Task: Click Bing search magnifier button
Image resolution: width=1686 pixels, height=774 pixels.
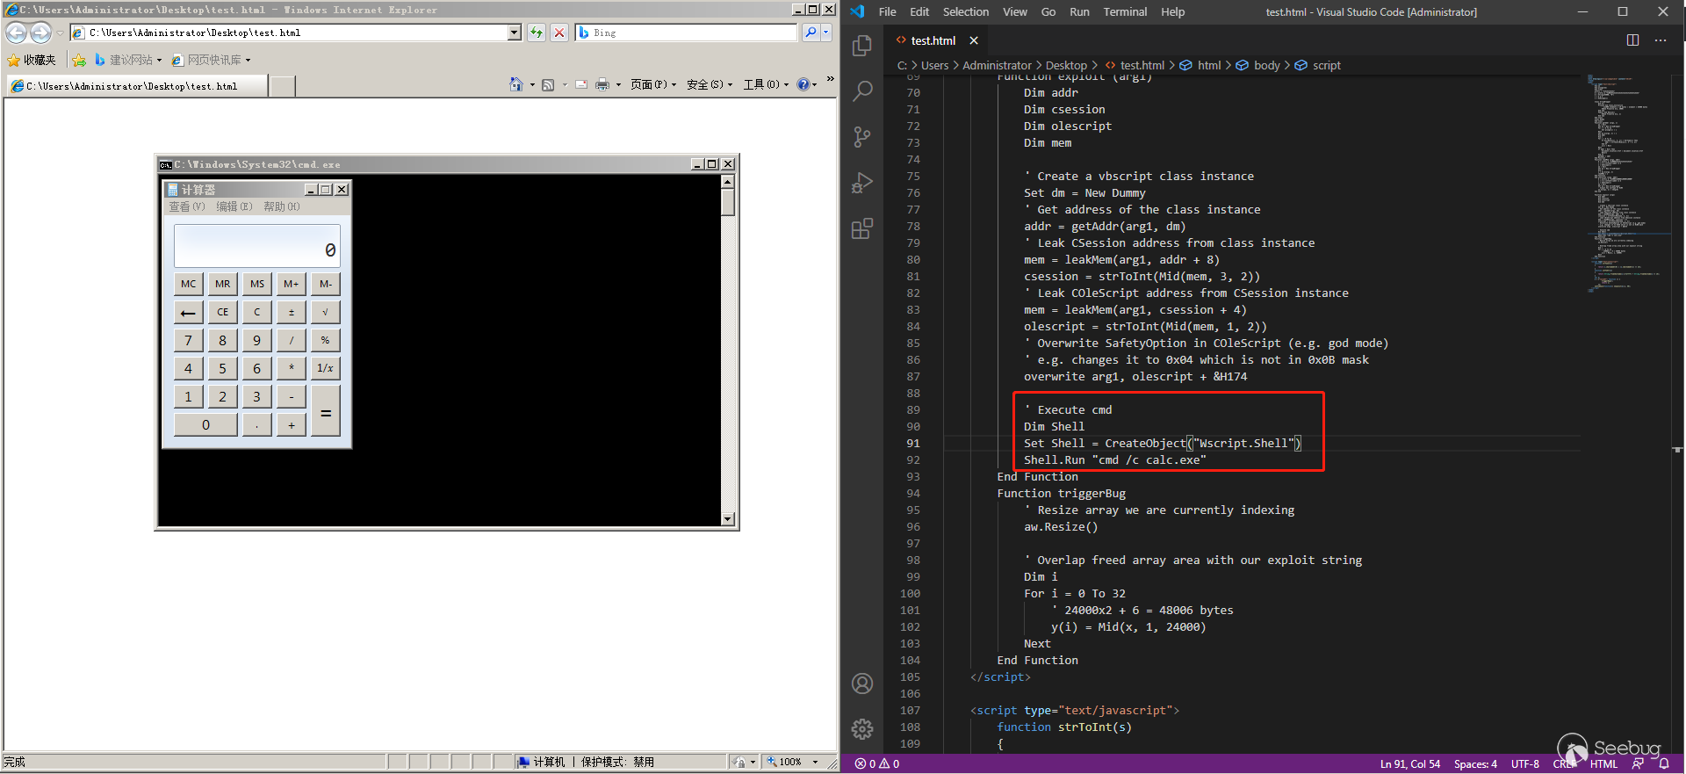Action: click(x=811, y=33)
